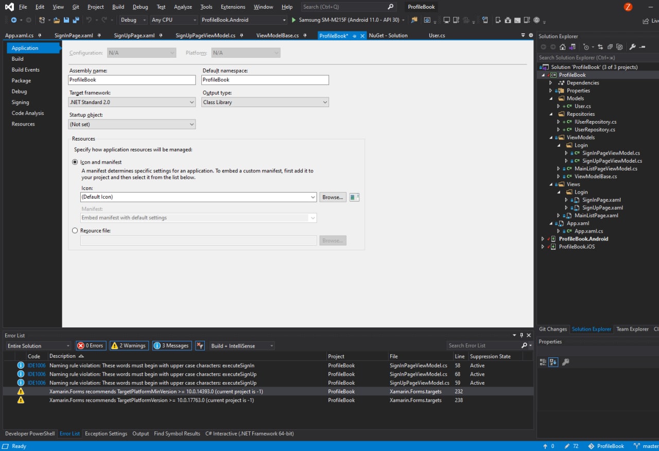Viewport: 659px width, 451px height.
Task: Click the editor tab settings gear icon
Action: click(531, 36)
